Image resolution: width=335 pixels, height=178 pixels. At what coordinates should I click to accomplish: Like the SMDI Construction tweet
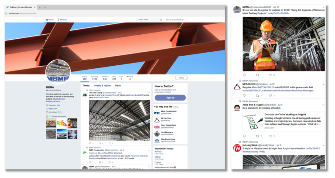(x=109, y=162)
